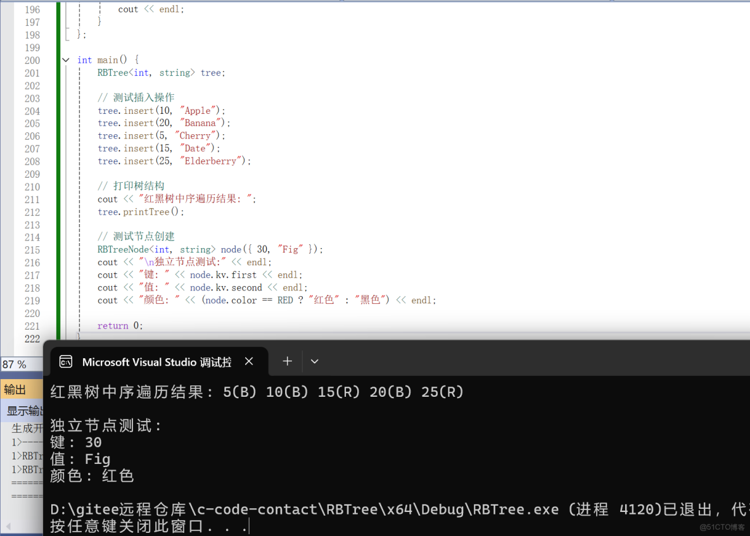Switch to the 输出 panel tab
Viewport: 750px width, 536px height.
[x=15, y=389]
